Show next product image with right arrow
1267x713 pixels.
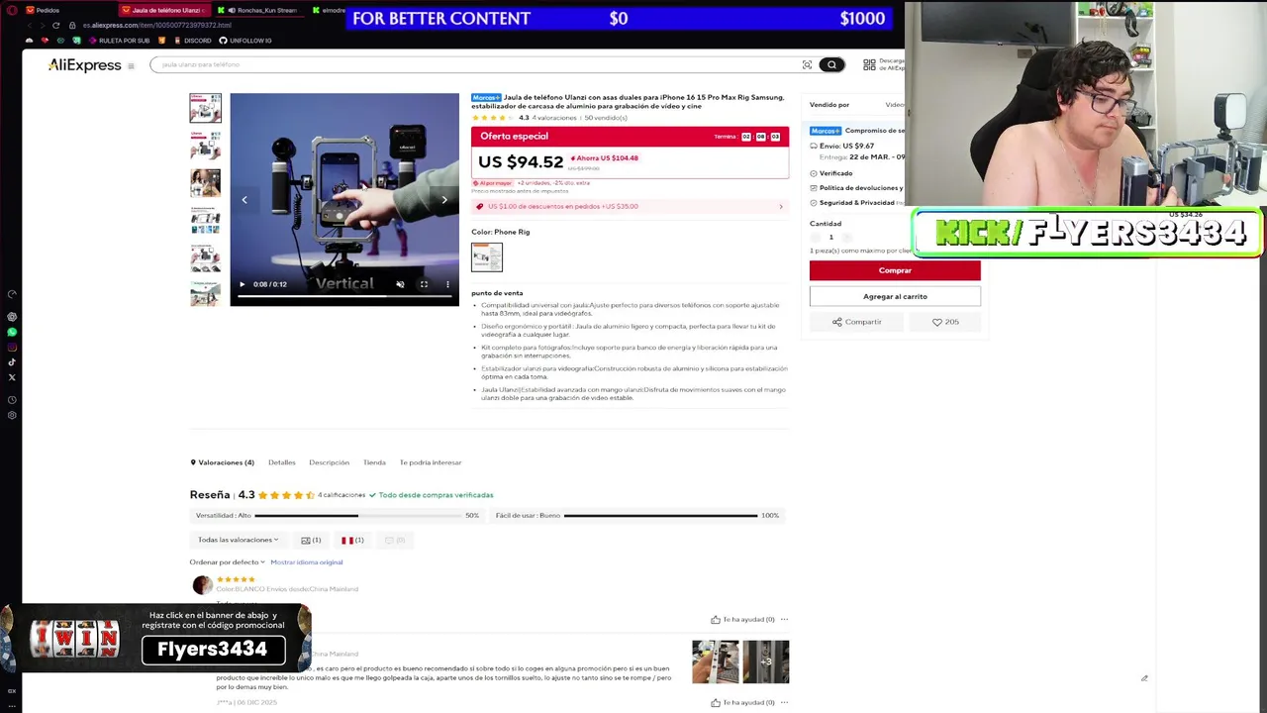pos(443,200)
